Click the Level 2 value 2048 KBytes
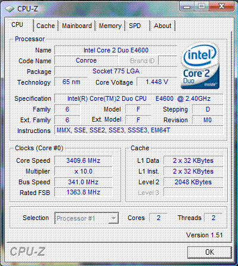 (193, 182)
